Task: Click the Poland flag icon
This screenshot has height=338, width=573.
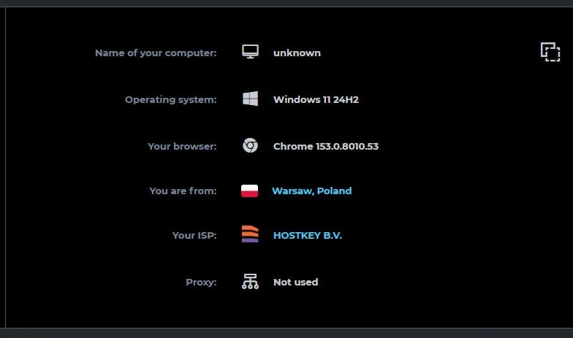Action: coord(250,191)
